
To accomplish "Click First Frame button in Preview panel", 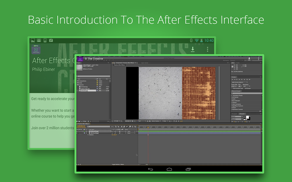I will [x=232, y=79].
